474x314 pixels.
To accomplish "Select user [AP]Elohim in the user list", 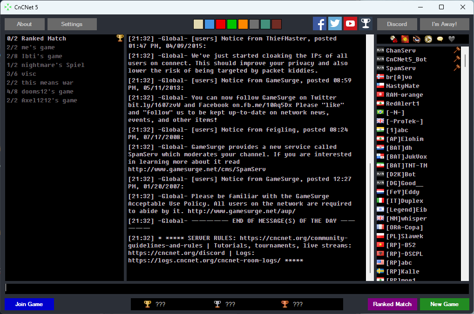I will coord(419,139).
